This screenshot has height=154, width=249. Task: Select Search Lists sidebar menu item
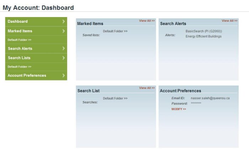(36, 58)
